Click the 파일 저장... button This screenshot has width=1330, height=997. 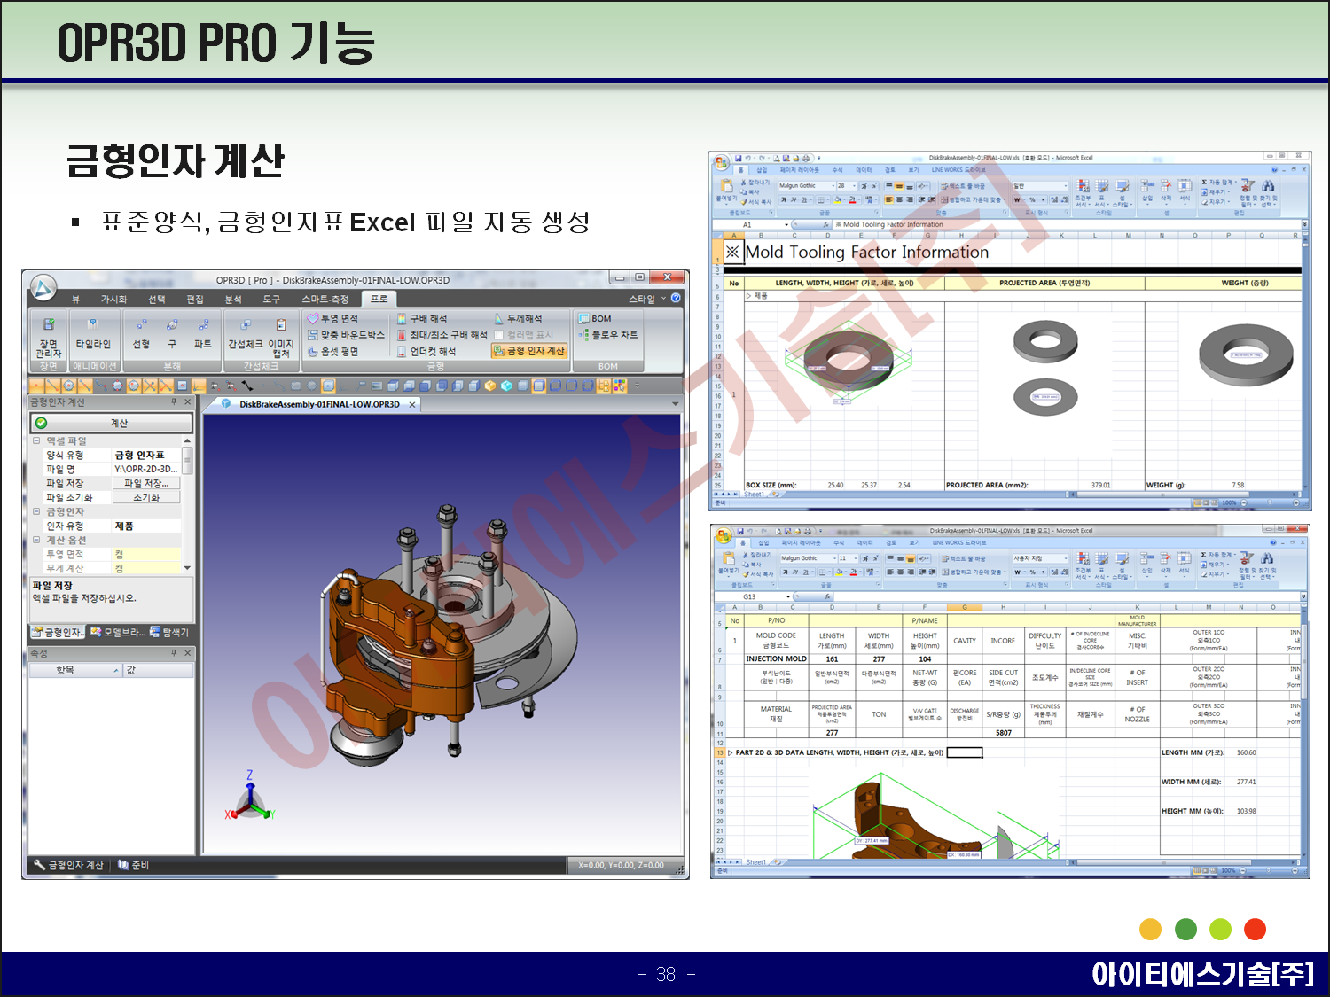(146, 484)
